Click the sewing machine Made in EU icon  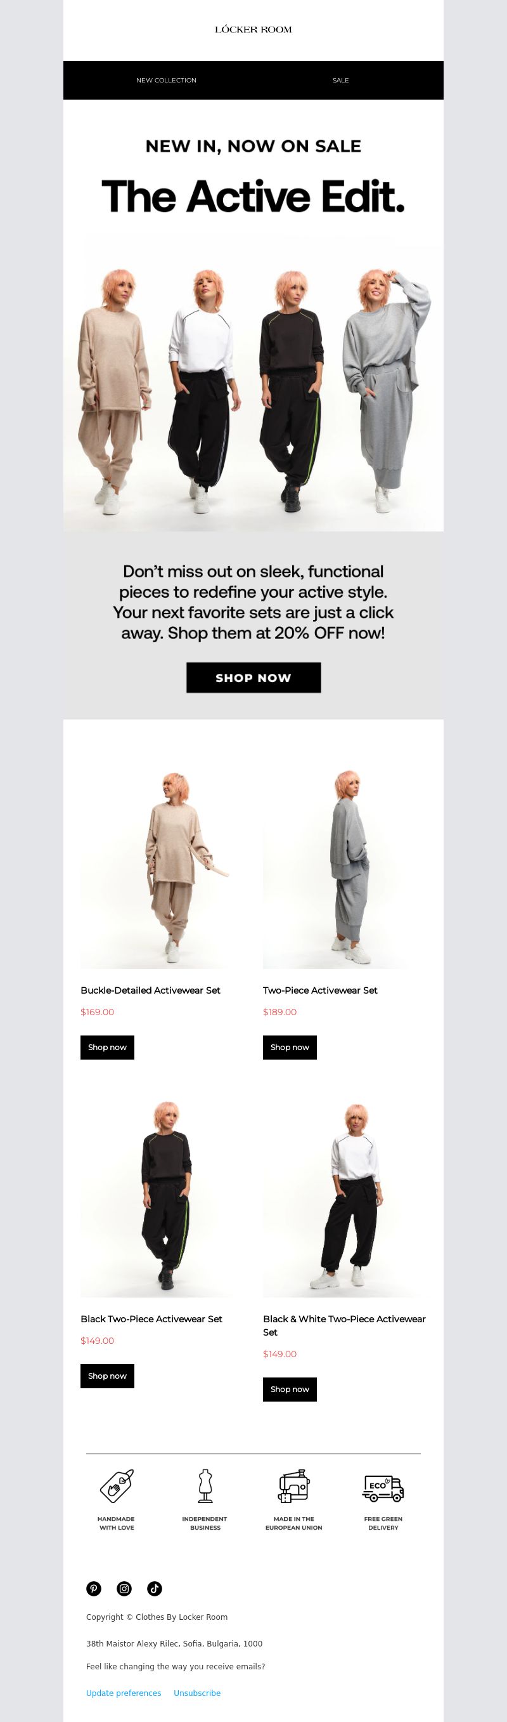(294, 1485)
